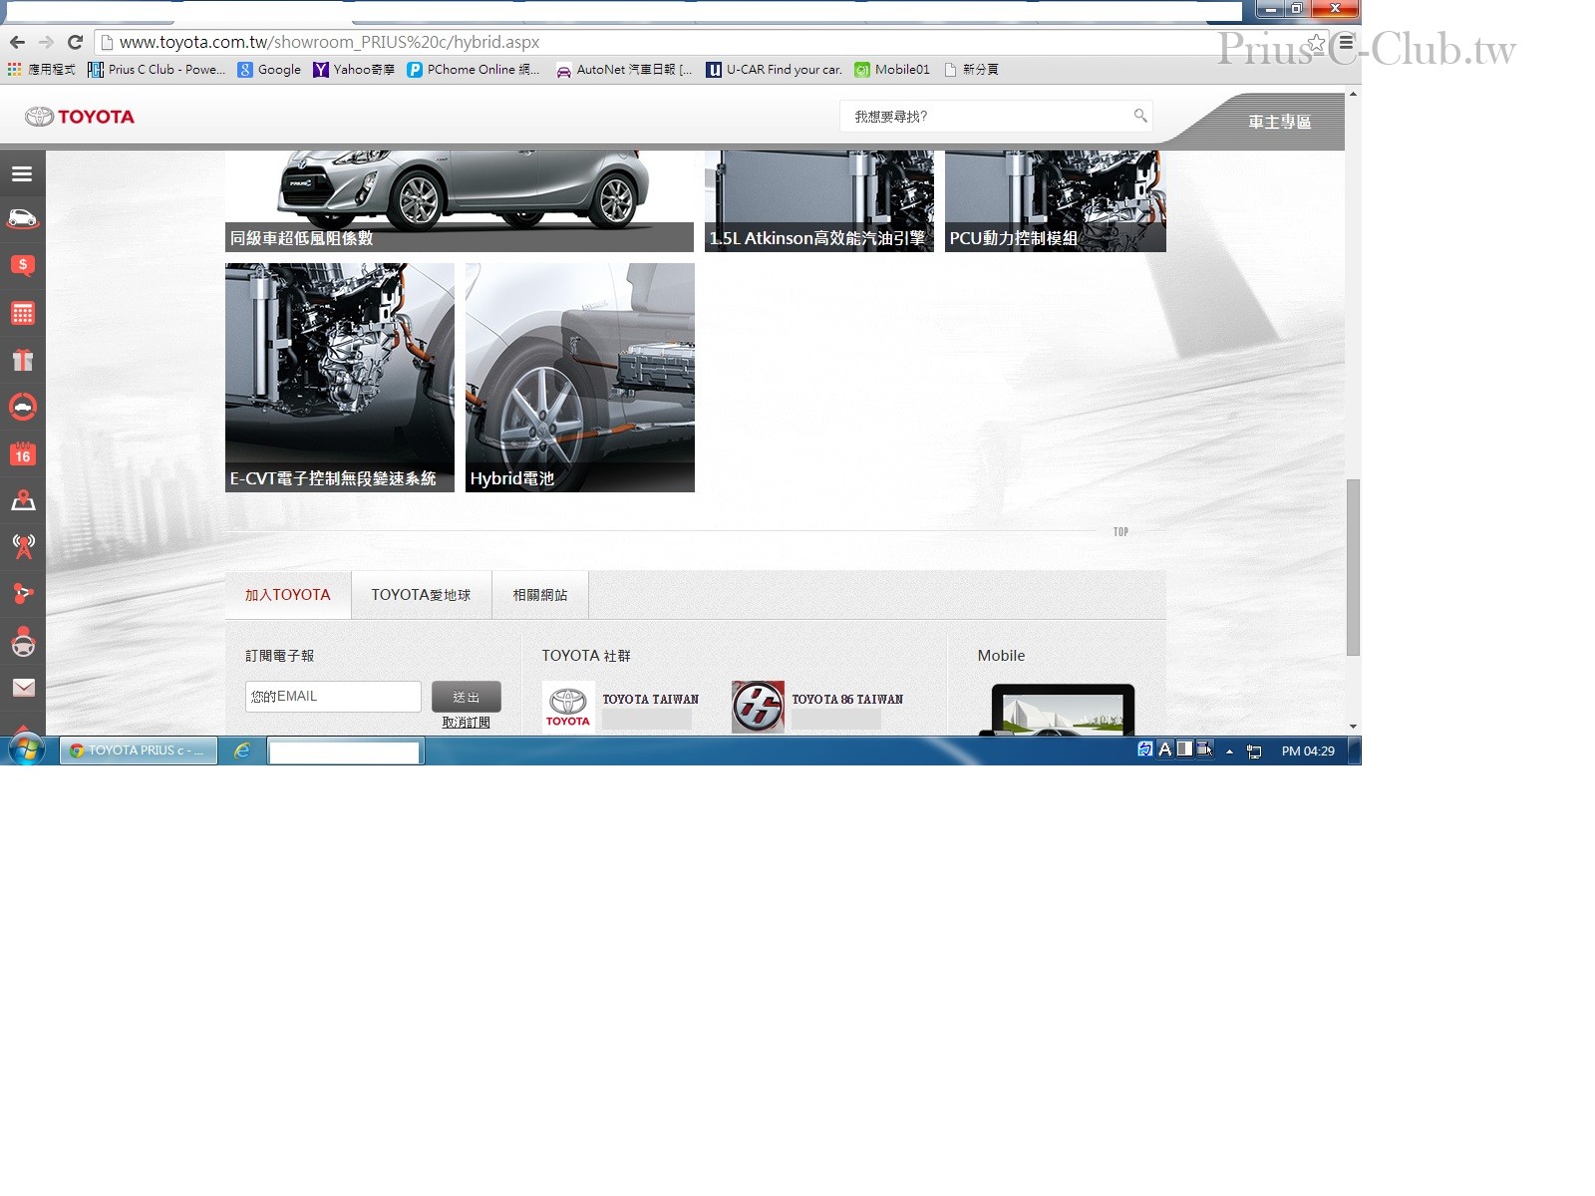
Task: Select TOYOTA PRIUS c taskbar window
Action: [139, 750]
